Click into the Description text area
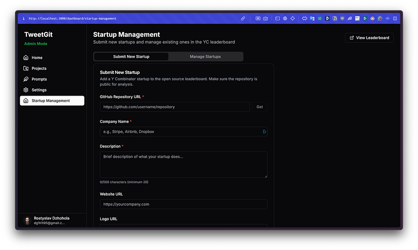418x250 pixels. pyautogui.click(x=184, y=164)
